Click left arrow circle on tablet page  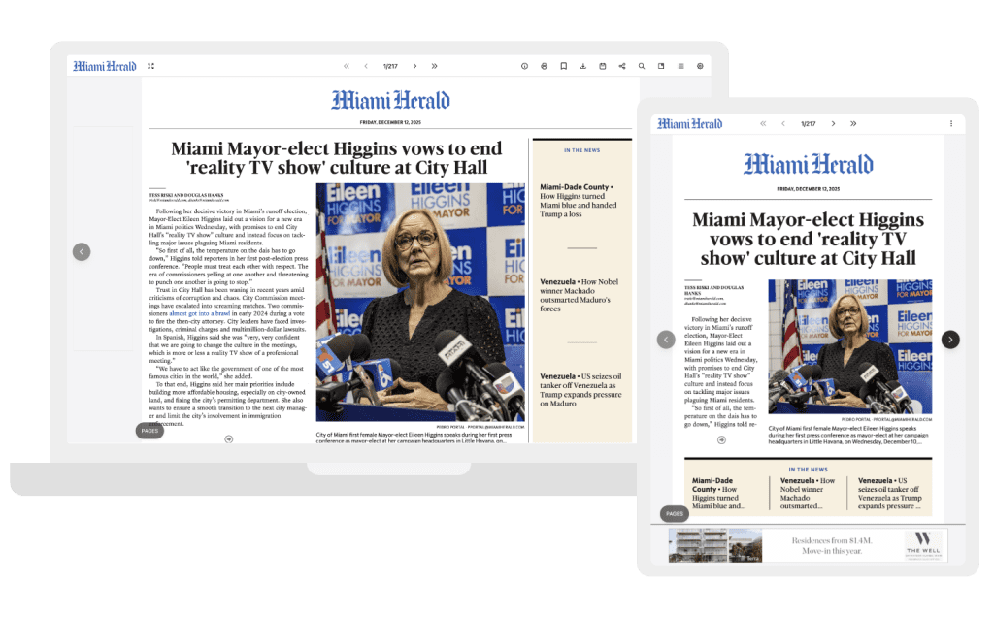pyautogui.click(x=666, y=340)
